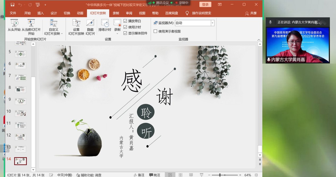Switch to Reading View in status bar
Screen dimensions: 336x177
pyautogui.click(x=191, y=175)
